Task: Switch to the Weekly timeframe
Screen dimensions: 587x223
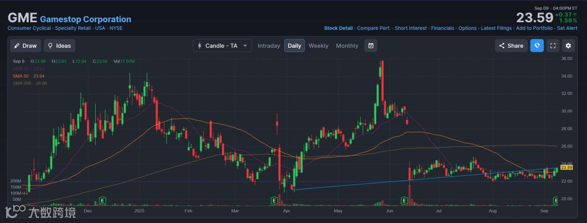Action: pyautogui.click(x=318, y=46)
